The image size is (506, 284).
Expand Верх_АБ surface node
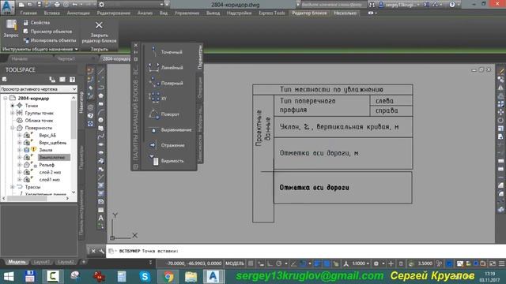click(19, 135)
